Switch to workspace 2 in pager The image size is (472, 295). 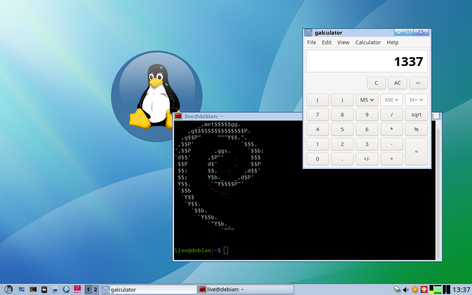click(96, 289)
